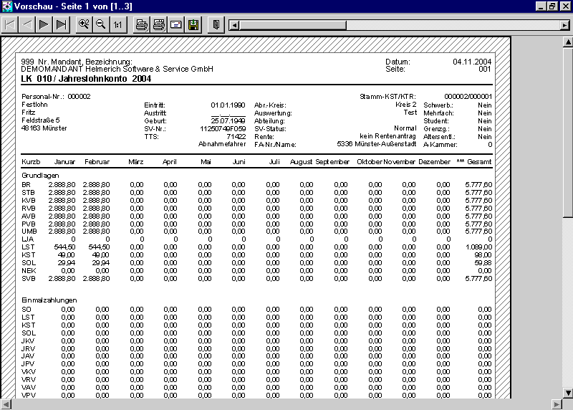Click the toolbar slider right arrow
This screenshot has width=573, height=410.
(564, 25)
